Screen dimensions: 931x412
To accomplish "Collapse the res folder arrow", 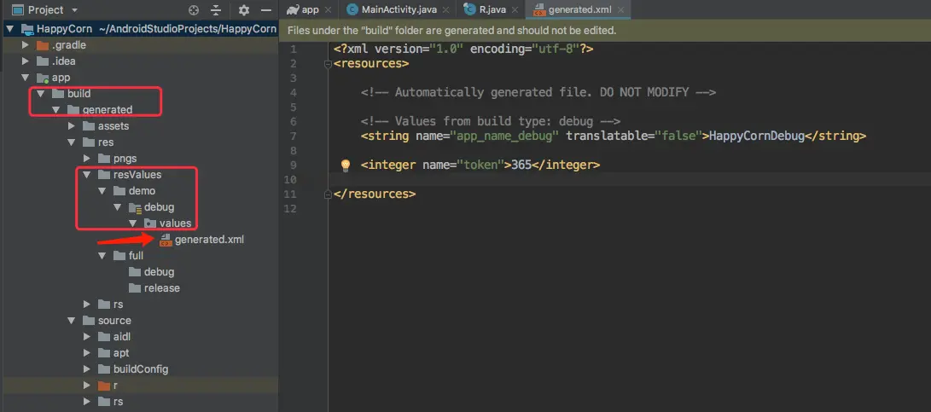I will pyautogui.click(x=71, y=142).
